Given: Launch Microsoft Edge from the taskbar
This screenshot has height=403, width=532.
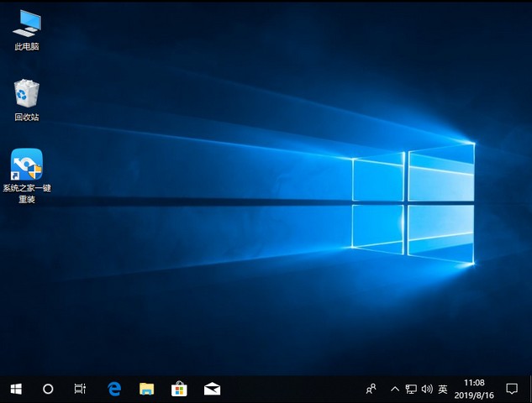Looking at the screenshot, I should 114,389.
